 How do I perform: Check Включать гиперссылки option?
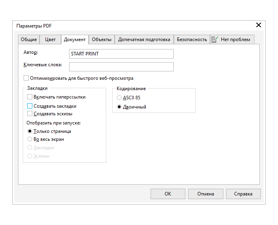pyautogui.click(x=30, y=97)
